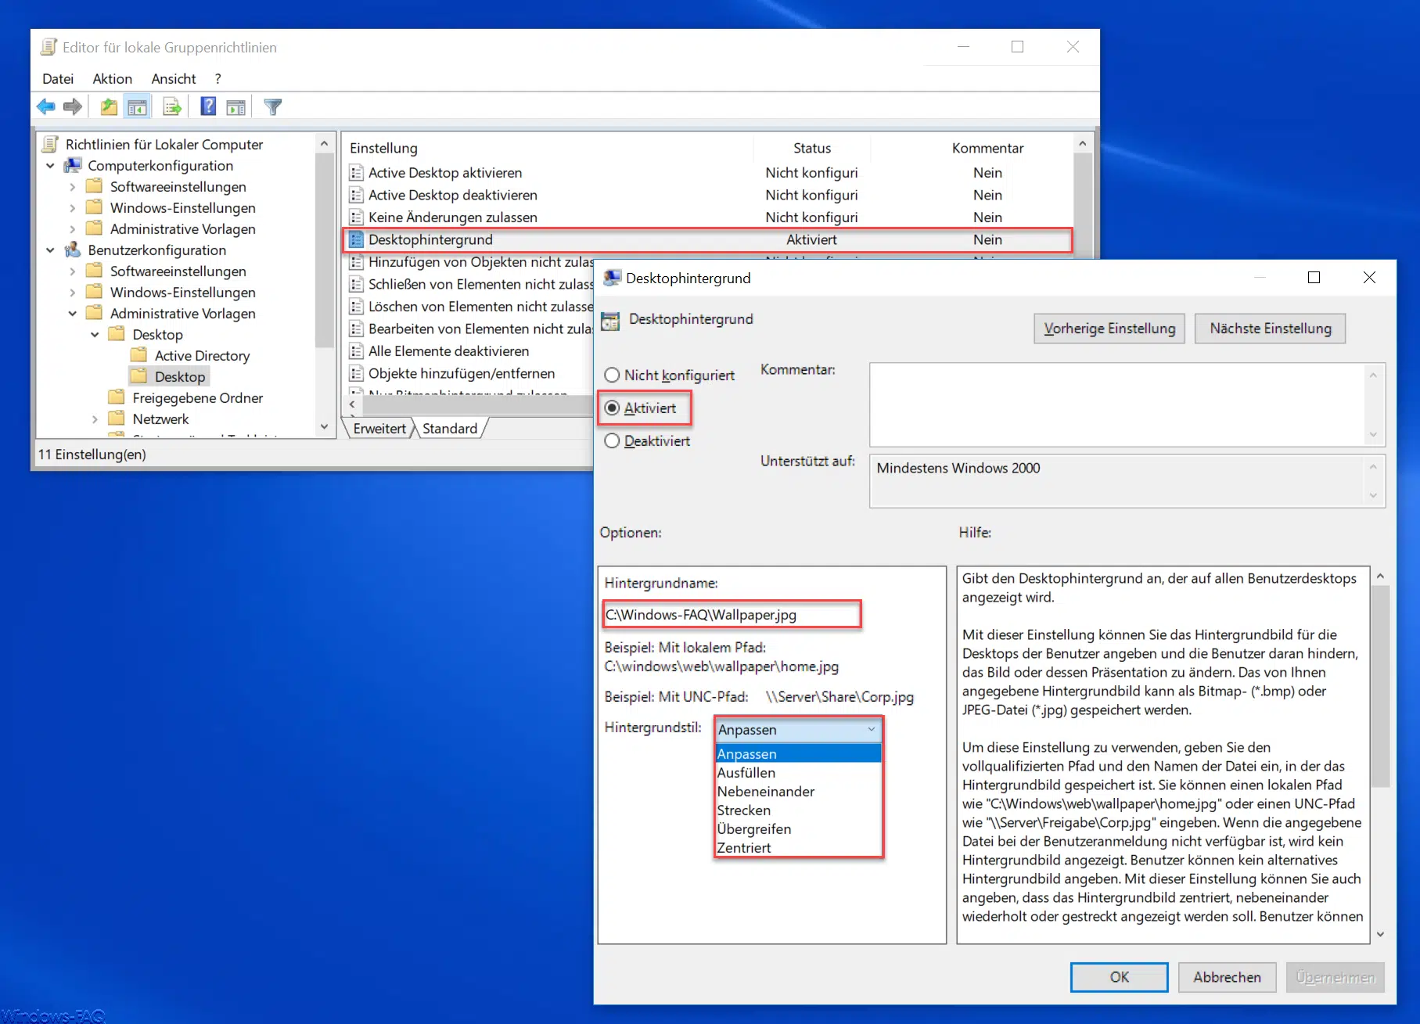Click the policy icon beside Keine Änderungen zulassen

(x=356, y=217)
